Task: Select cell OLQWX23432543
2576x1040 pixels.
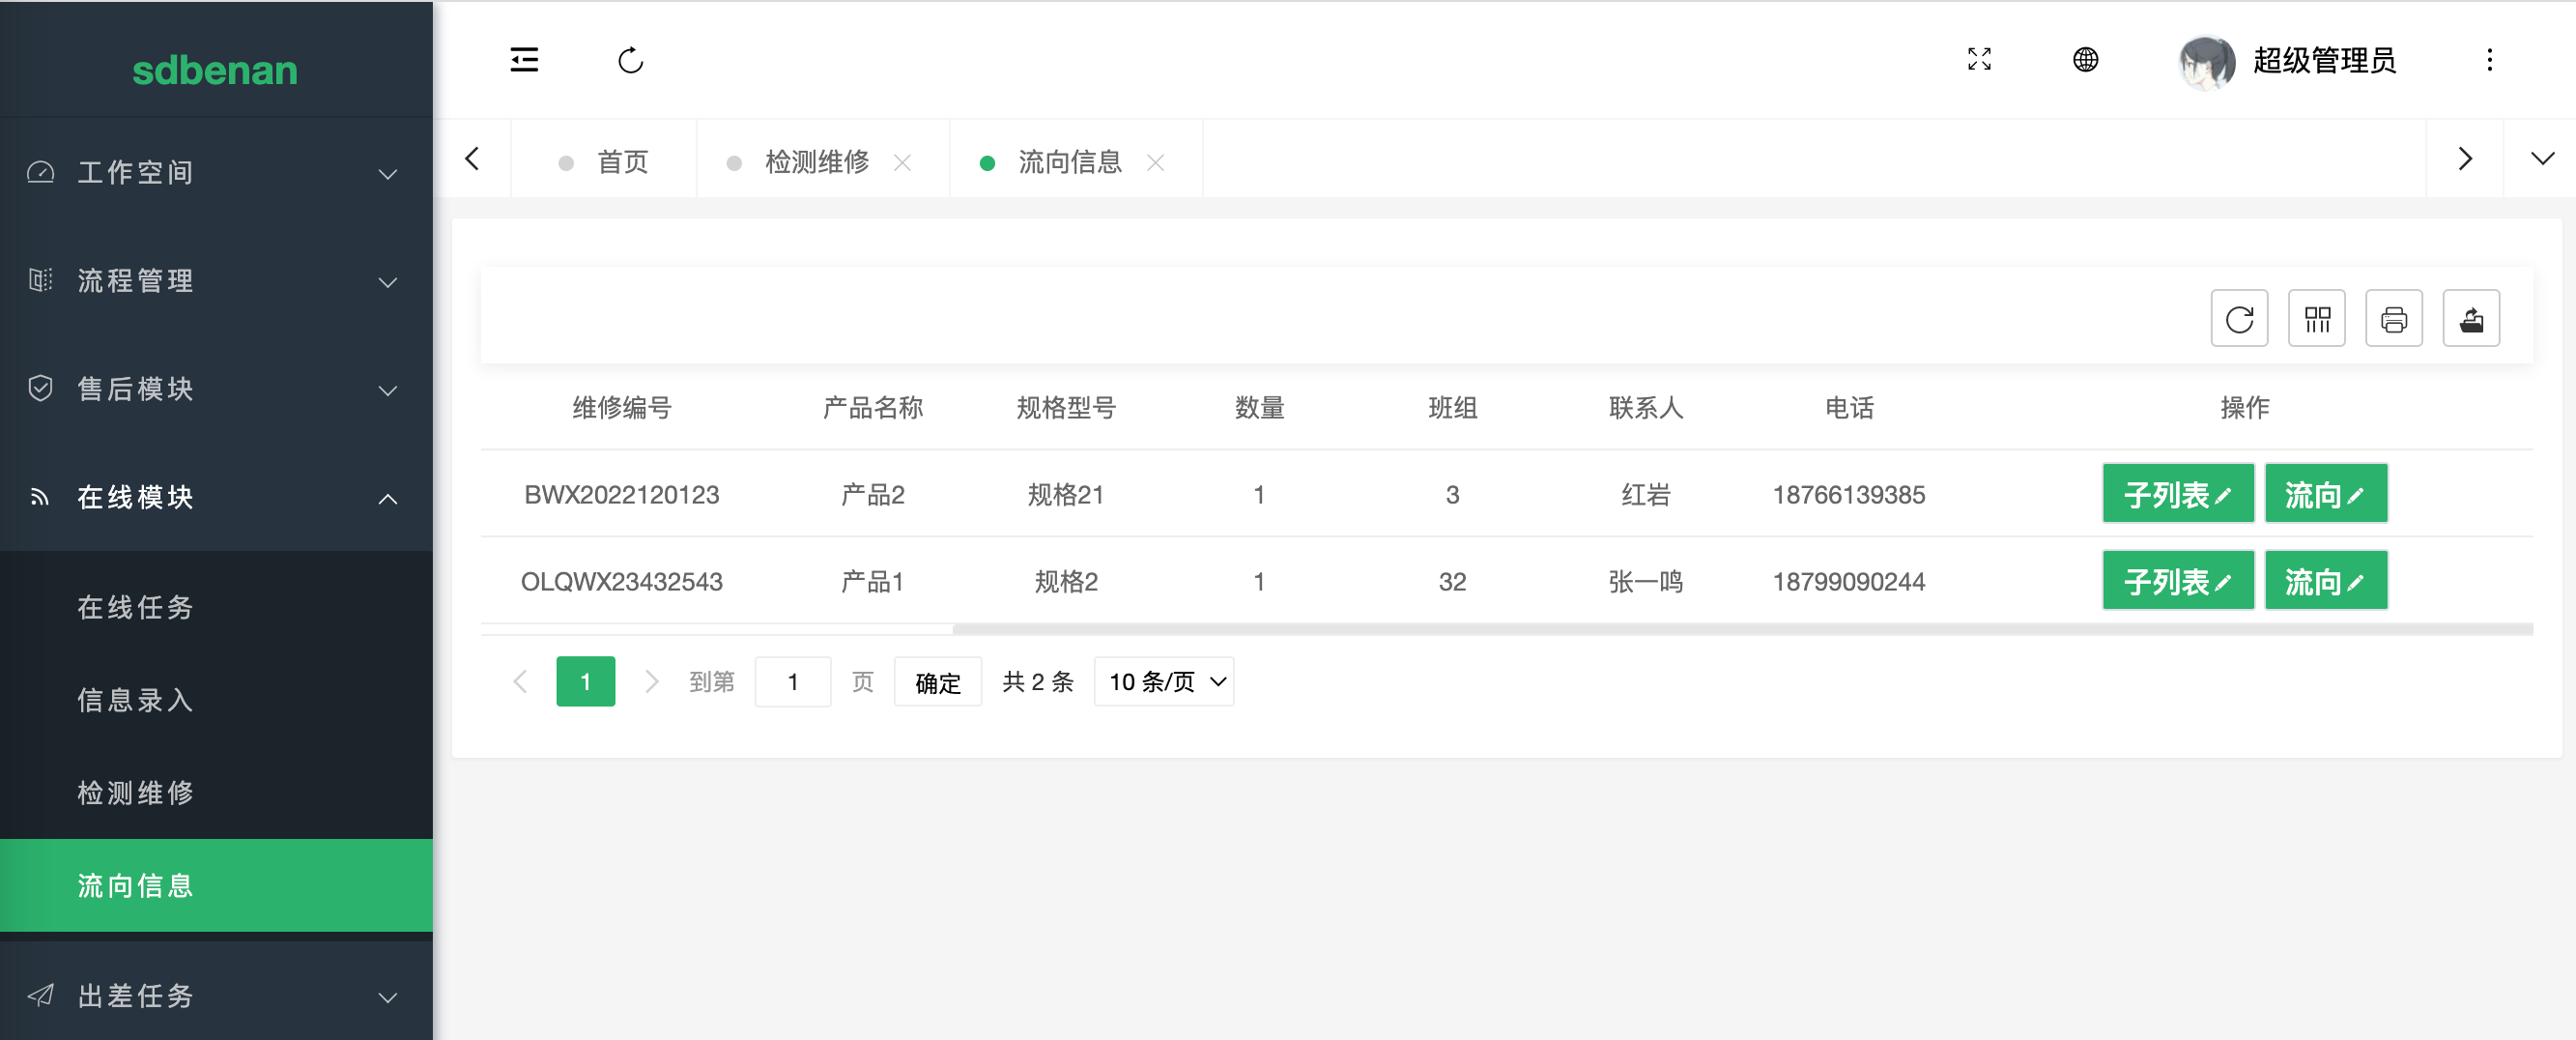Action: pyautogui.click(x=621, y=582)
